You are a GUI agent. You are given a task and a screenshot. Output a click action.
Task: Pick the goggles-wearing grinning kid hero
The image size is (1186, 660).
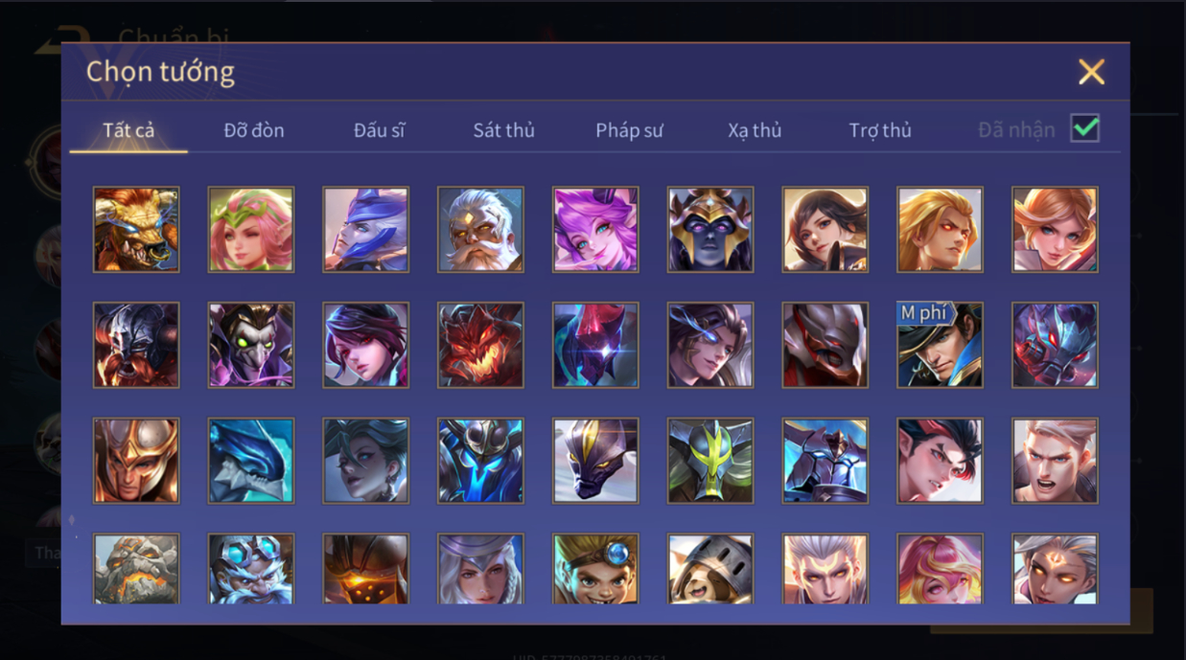click(x=595, y=569)
